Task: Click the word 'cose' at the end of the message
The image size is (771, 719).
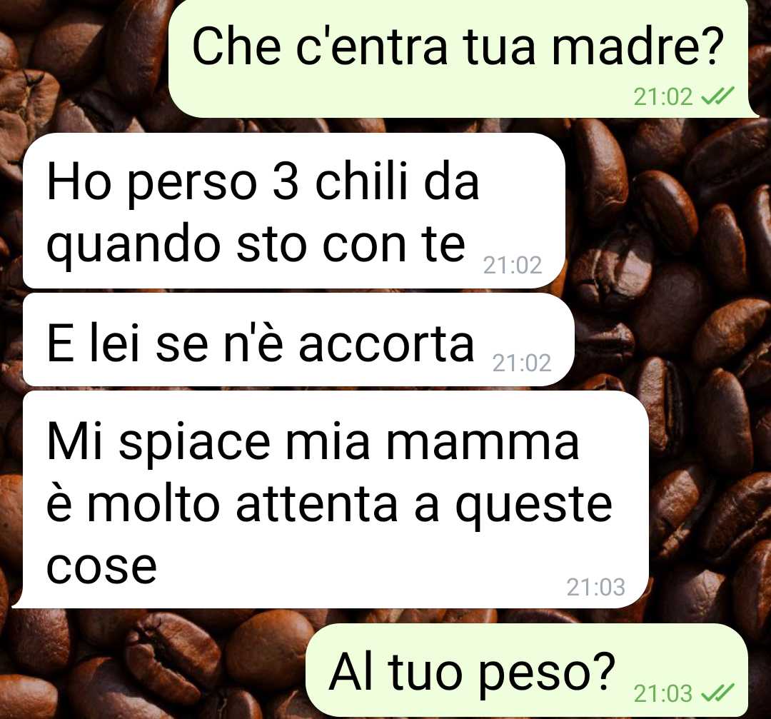Action: coord(101,567)
